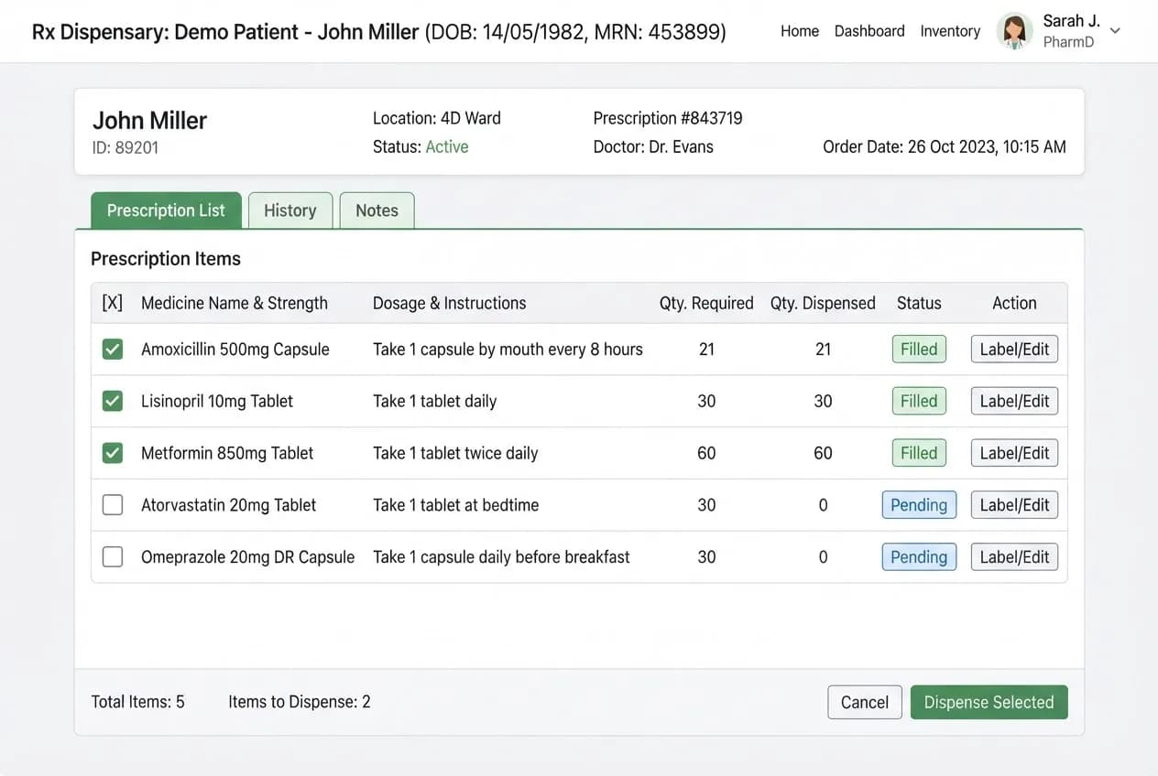This screenshot has width=1158, height=776.
Task: Open the Notes tab
Action: coord(377,210)
